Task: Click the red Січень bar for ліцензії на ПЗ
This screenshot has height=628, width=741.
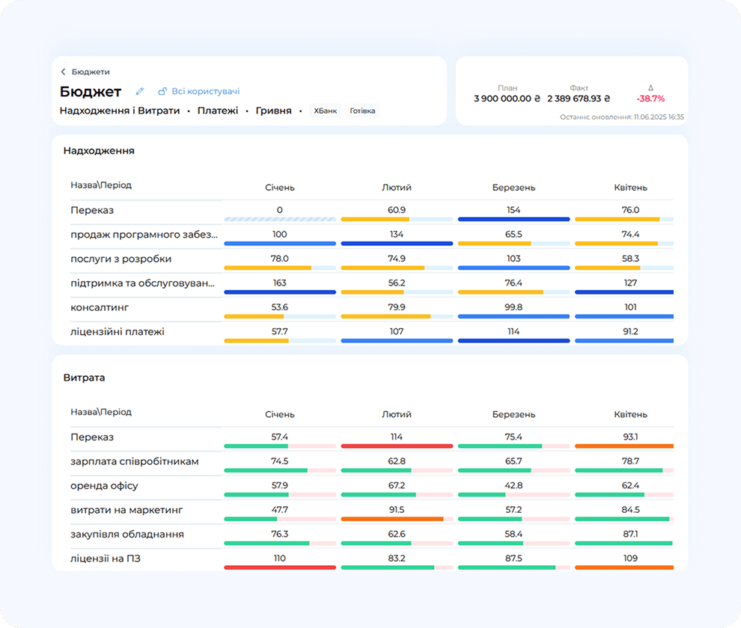Action: pyautogui.click(x=280, y=567)
